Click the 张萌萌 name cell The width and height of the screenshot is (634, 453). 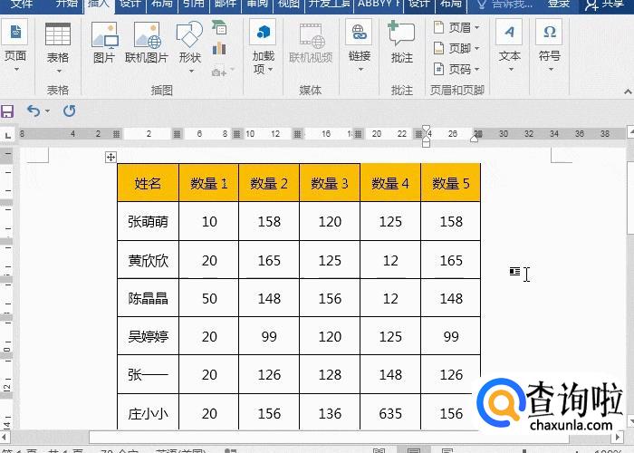coord(148,221)
